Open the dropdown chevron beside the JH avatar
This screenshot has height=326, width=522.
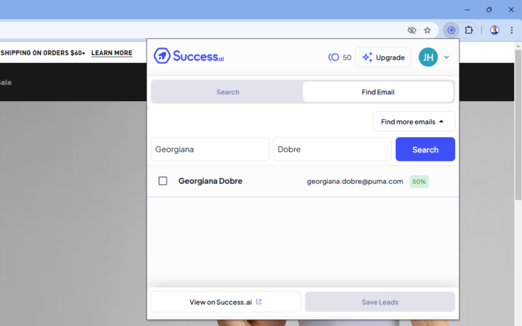coord(446,57)
